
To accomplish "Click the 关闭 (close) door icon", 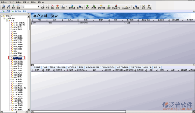I will click(x=149, y=6).
